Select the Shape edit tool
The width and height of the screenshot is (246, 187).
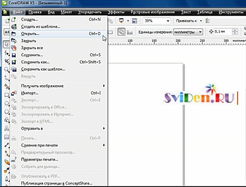coord(6,53)
